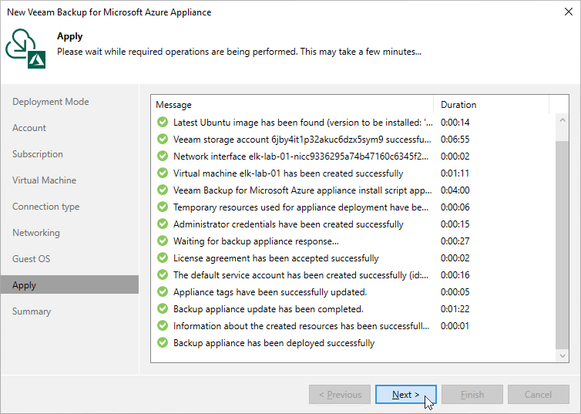The height and width of the screenshot is (414, 581).
Task: Click green check icon beside Virtual machine elk-lab-01 row
Action: pos(163,173)
